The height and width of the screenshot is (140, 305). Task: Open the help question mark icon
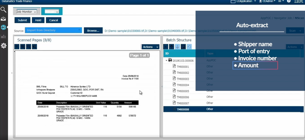click(x=289, y=1)
